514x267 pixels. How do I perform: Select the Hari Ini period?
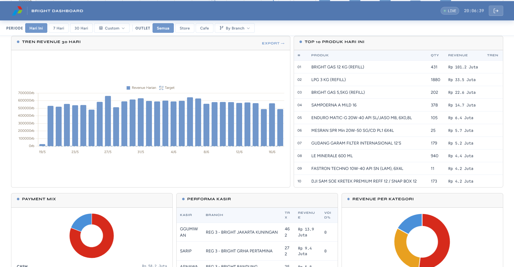[36, 28]
